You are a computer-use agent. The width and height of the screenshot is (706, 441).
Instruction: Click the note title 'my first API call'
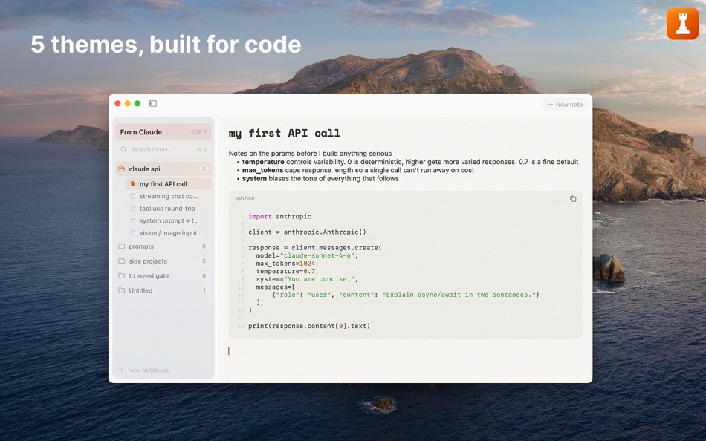point(284,133)
